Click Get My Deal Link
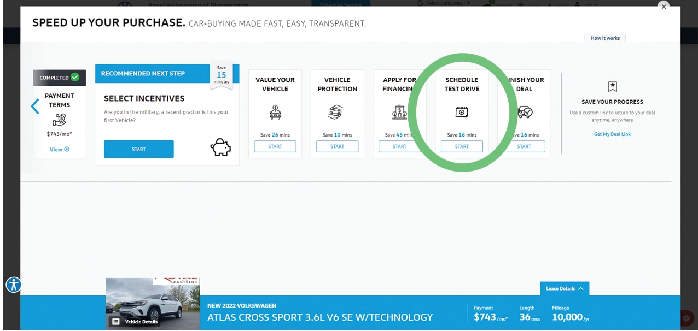 click(x=612, y=134)
